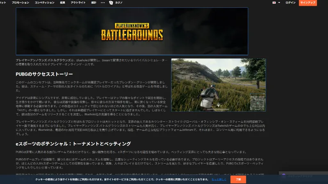Accept cookies with the orange 了解 button
The height and width of the screenshot is (184, 328).
(238, 180)
